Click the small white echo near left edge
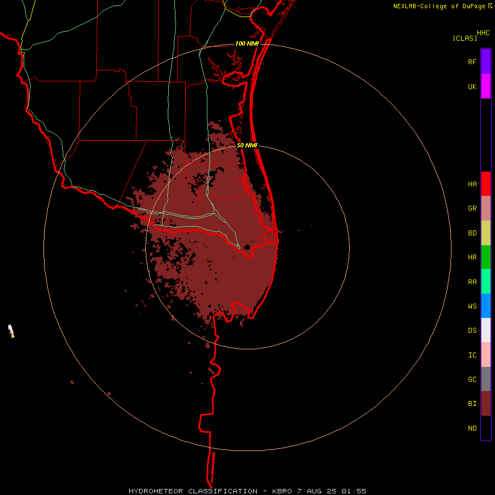The width and height of the screenshot is (495, 495). coord(11,331)
